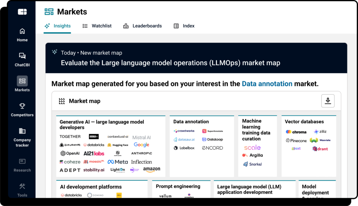Click the ADEPT logo

coord(70,170)
